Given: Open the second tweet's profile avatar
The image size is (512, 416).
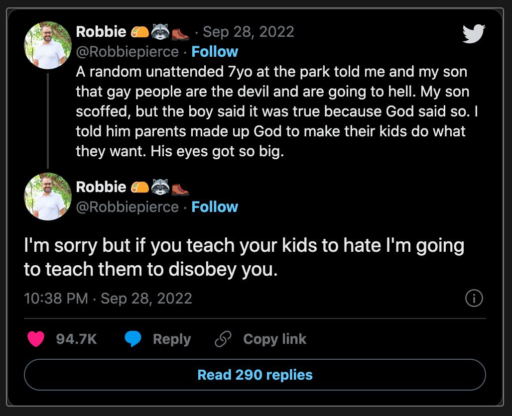Looking at the screenshot, I should [x=48, y=197].
